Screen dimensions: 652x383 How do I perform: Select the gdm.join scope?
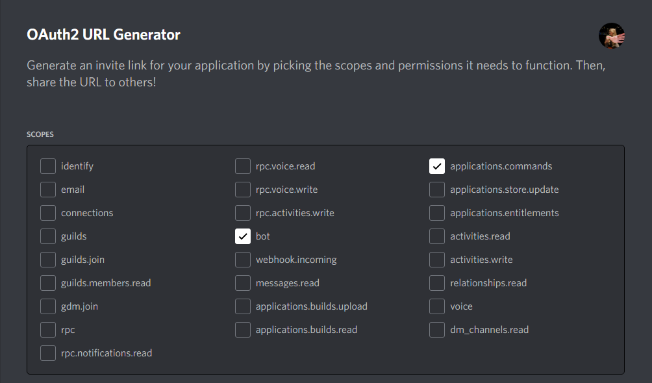[47, 306]
